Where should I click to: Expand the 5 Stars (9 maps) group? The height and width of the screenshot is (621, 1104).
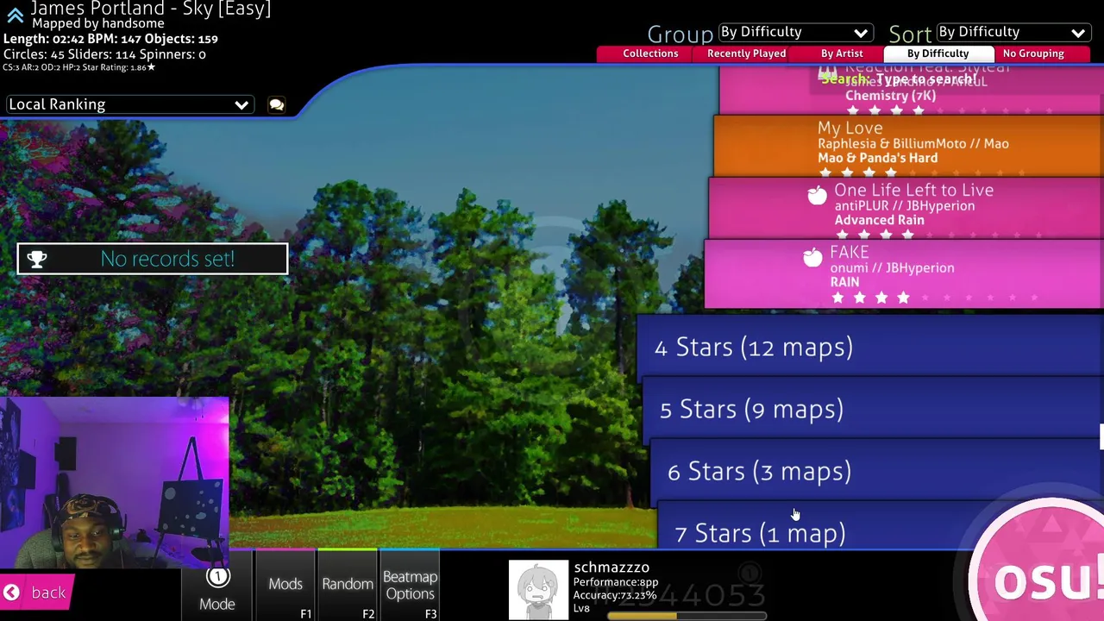873,409
